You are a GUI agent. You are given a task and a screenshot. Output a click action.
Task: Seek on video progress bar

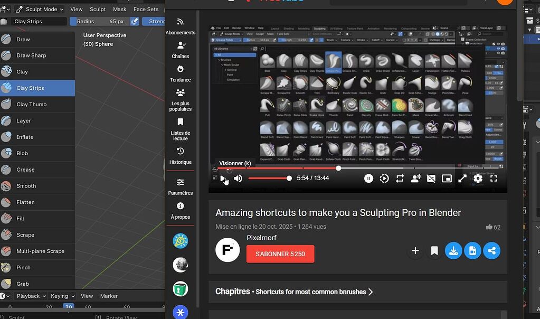(x=358, y=168)
